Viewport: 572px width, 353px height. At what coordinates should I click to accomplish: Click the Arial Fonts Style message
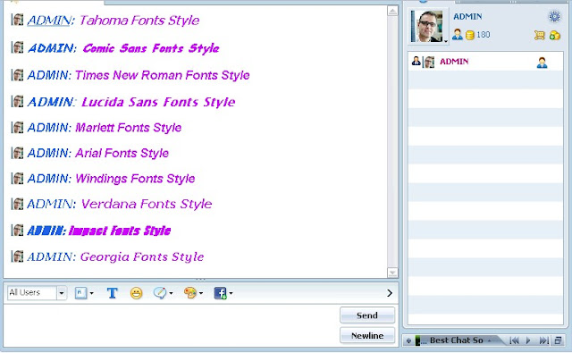click(x=122, y=153)
